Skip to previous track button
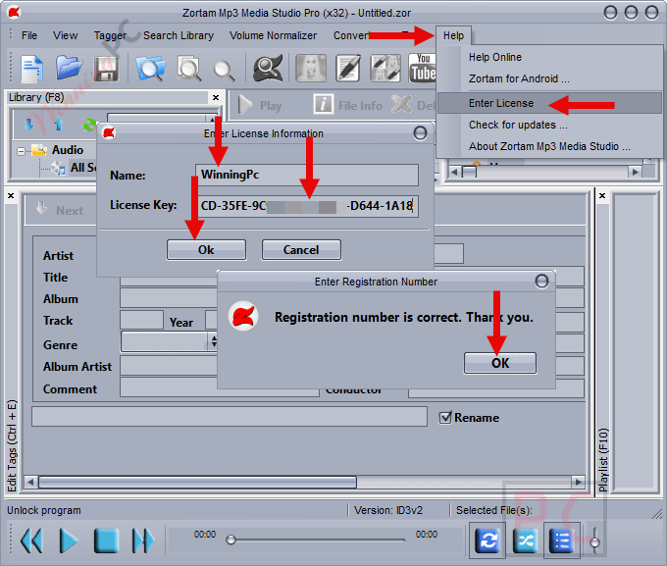 pos(32,540)
